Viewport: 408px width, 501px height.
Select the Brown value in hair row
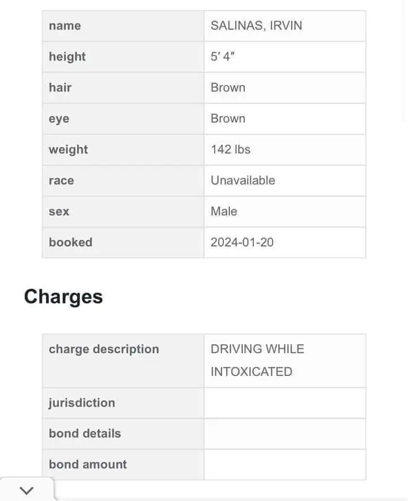(x=228, y=88)
